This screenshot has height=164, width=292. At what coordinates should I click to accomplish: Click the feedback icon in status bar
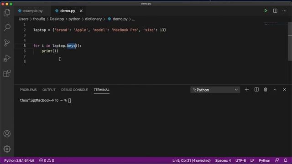pyautogui.click(x=277, y=160)
